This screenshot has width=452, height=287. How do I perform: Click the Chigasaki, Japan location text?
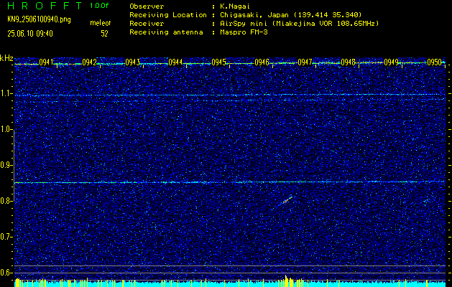pos(290,15)
